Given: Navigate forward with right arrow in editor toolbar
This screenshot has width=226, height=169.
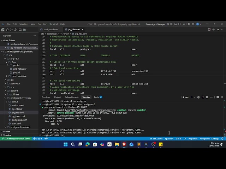Looking at the screenshot, I should [x=218, y=30].
